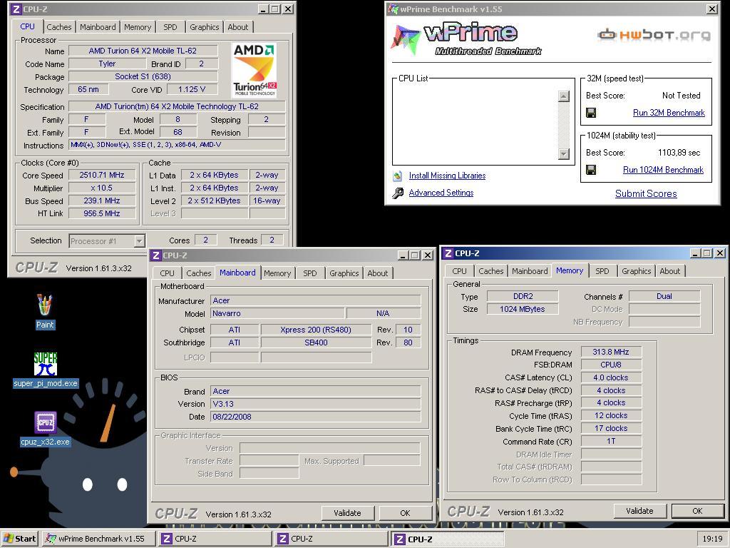Open Memory tab in Mainboard window
The width and height of the screenshot is (730, 548).
tap(277, 273)
